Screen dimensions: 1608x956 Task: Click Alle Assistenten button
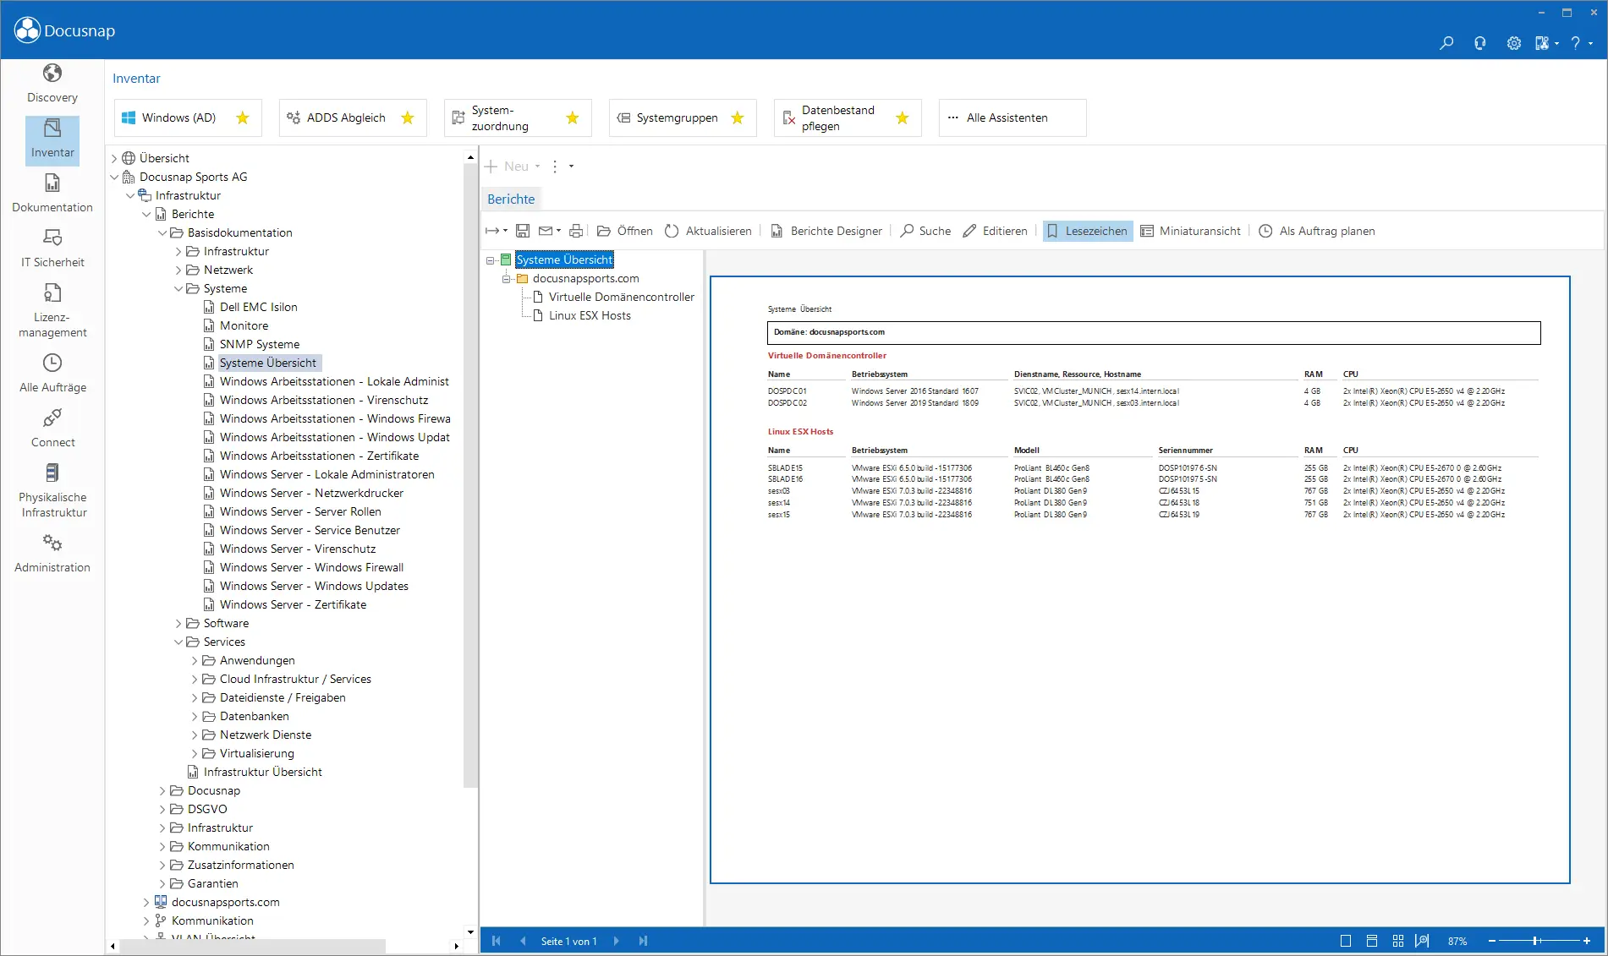click(1013, 117)
